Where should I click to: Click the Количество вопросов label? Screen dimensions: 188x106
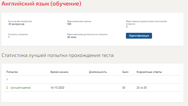point(20,21)
